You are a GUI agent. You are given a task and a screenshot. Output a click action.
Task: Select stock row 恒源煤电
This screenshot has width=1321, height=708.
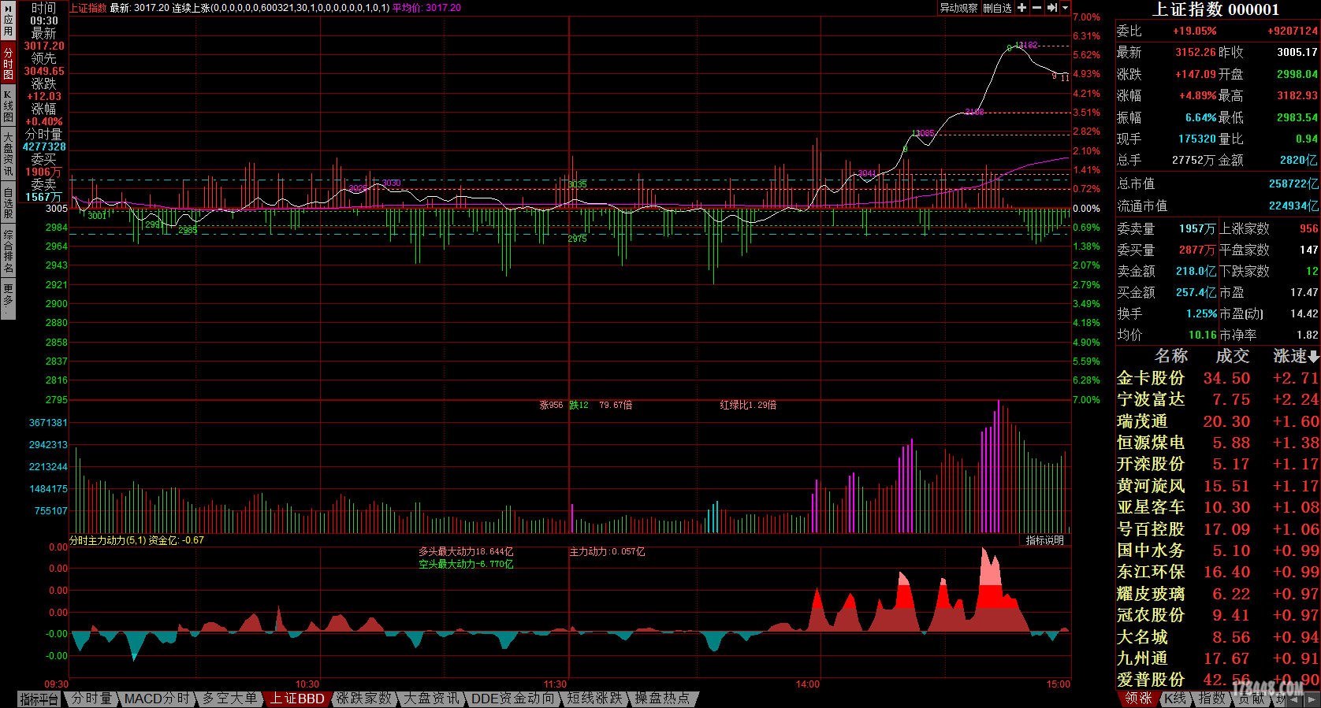(1218, 443)
